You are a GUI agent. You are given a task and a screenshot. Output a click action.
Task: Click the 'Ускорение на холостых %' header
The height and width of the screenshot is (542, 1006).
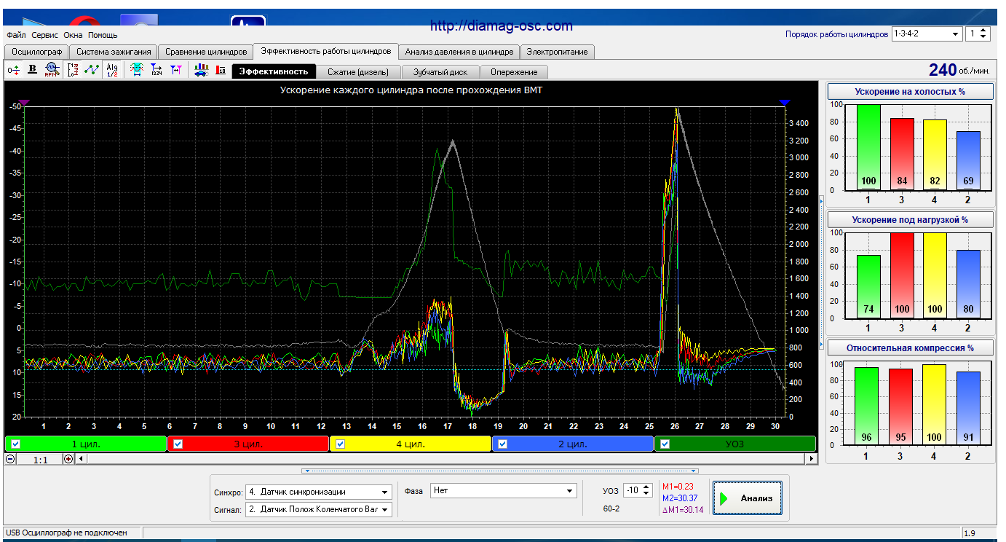[911, 91]
